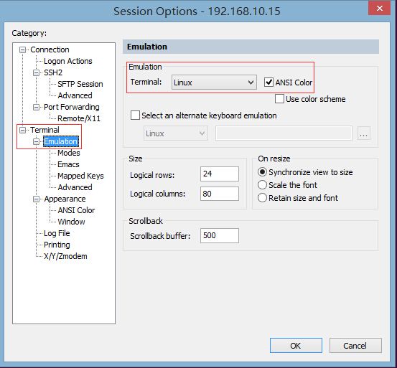
Task: Select X/Y/Zmodem in category tree
Action: click(x=65, y=256)
